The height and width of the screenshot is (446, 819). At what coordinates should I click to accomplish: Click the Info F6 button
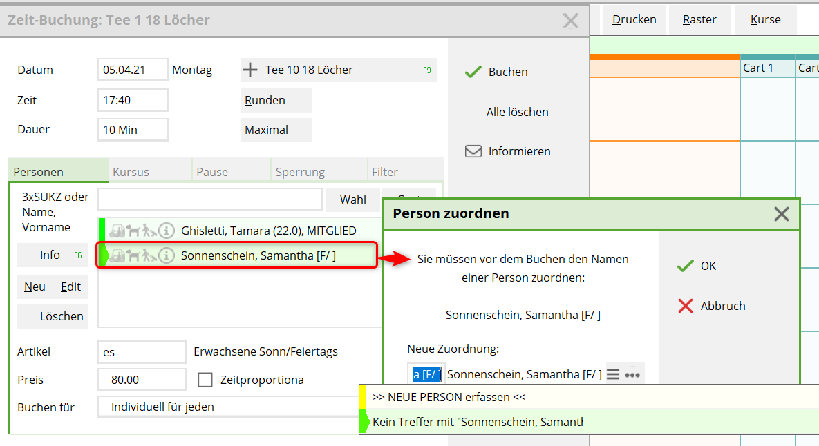click(53, 255)
